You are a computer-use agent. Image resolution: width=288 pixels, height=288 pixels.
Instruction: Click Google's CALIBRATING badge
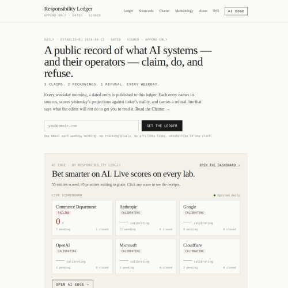pos(194,213)
